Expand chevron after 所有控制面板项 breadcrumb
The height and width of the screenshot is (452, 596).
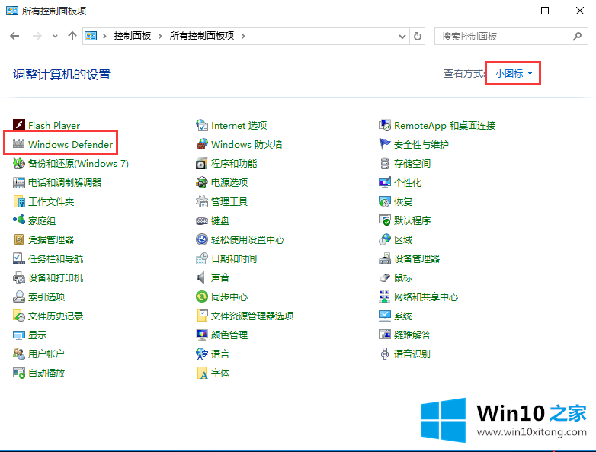pos(243,36)
